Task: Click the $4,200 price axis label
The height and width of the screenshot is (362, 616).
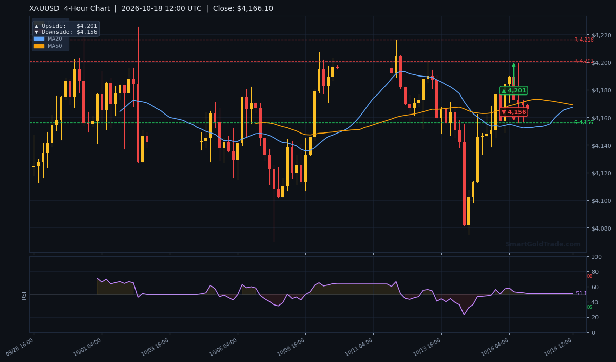Action: 601,63
